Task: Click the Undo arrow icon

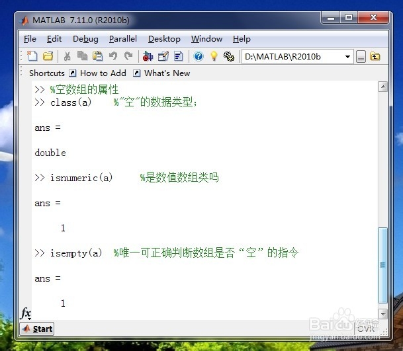Action: click(113, 56)
